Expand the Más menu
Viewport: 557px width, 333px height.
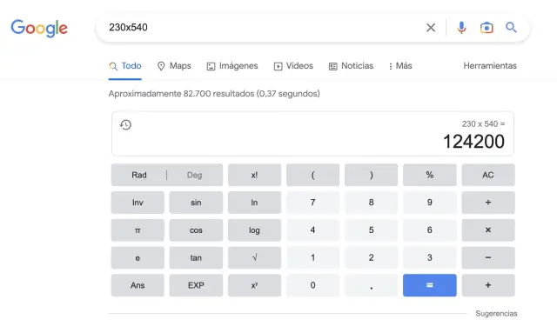tap(400, 66)
